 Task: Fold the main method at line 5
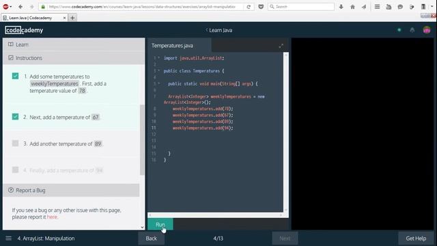(x=159, y=83)
